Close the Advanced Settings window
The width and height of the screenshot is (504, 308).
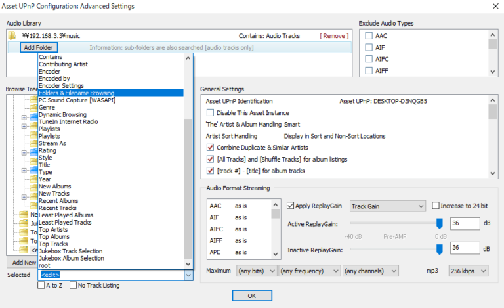click(495, 6)
